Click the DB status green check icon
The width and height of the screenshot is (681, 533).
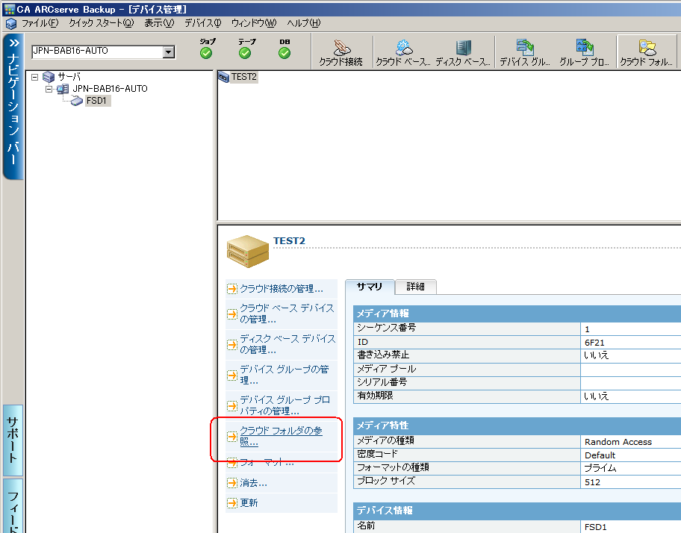(x=284, y=53)
